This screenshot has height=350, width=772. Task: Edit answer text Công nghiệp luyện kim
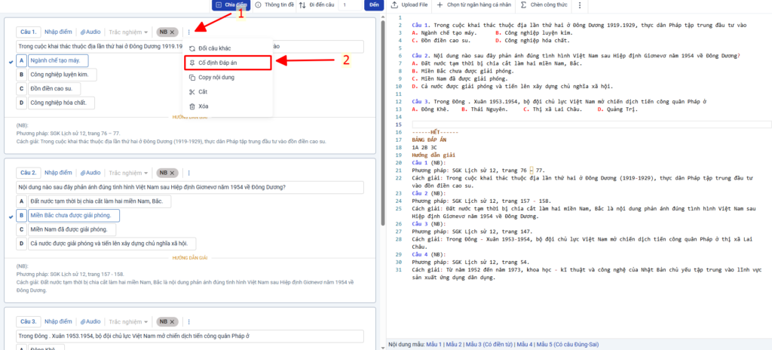coord(62,75)
